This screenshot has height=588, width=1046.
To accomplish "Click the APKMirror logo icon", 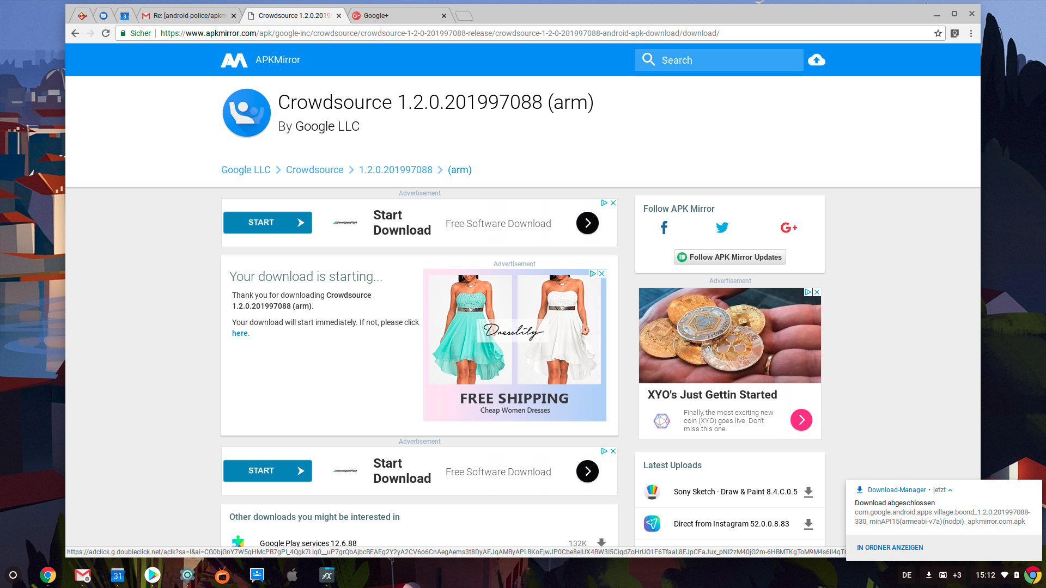I will tap(234, 60).
